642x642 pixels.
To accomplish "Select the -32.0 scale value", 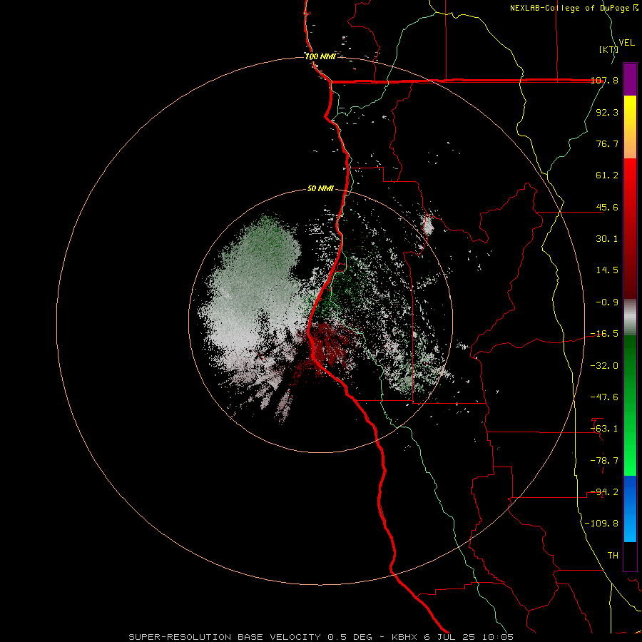I will pyautogui.click(x=604, y=366).
